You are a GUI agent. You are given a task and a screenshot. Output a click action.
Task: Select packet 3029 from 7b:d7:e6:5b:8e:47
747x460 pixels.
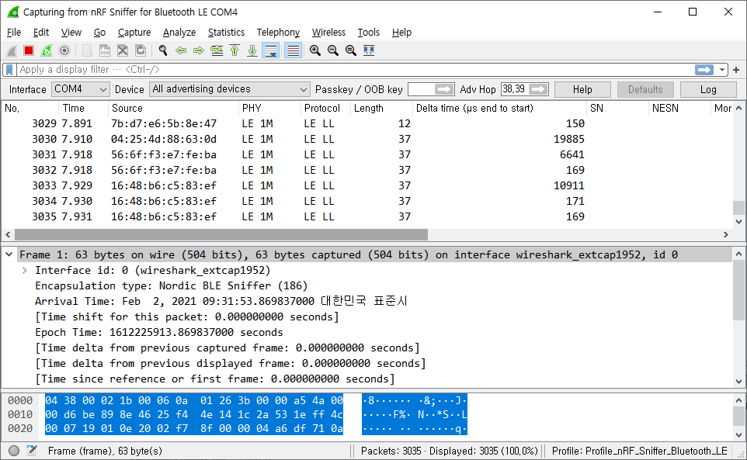click(x=367, y=123)
